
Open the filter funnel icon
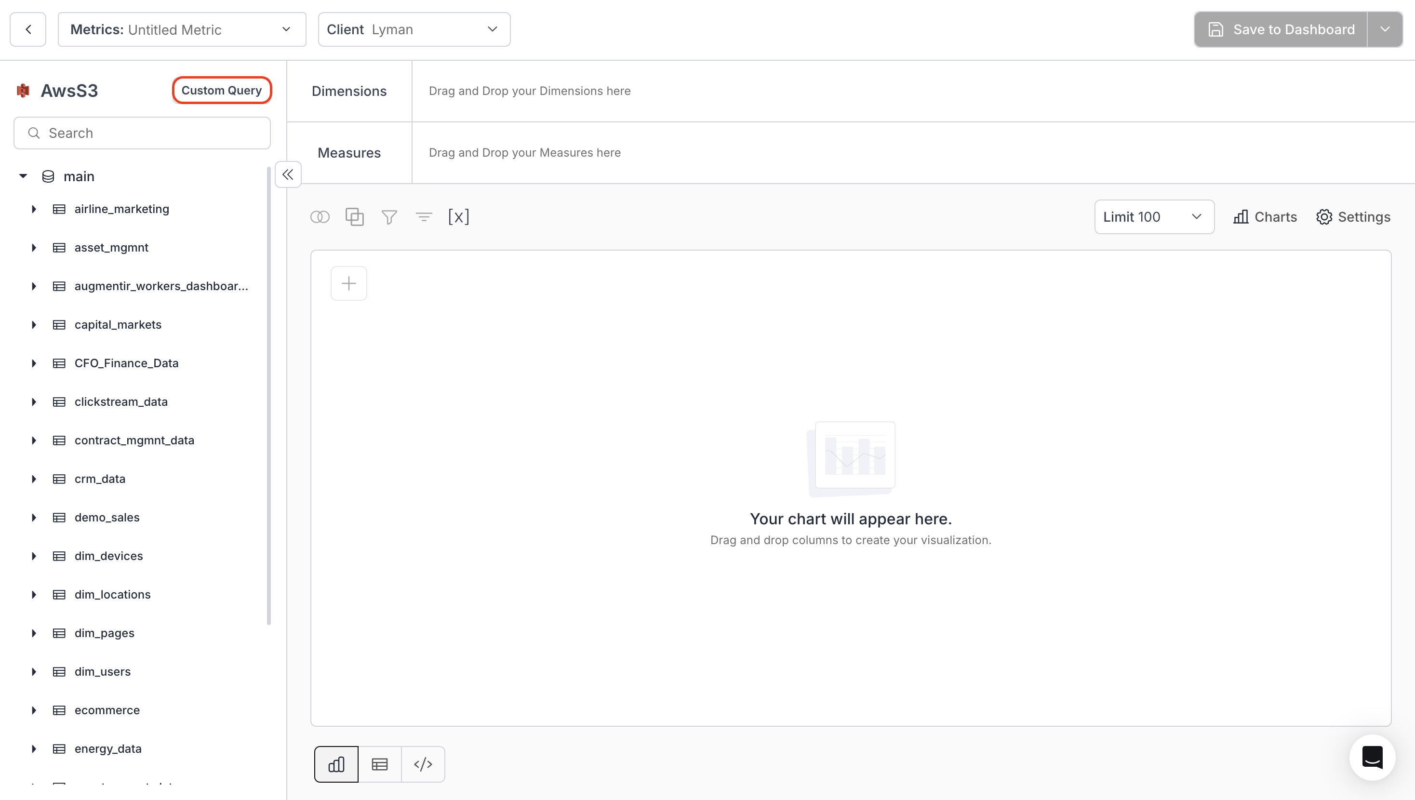pos(389,216)
